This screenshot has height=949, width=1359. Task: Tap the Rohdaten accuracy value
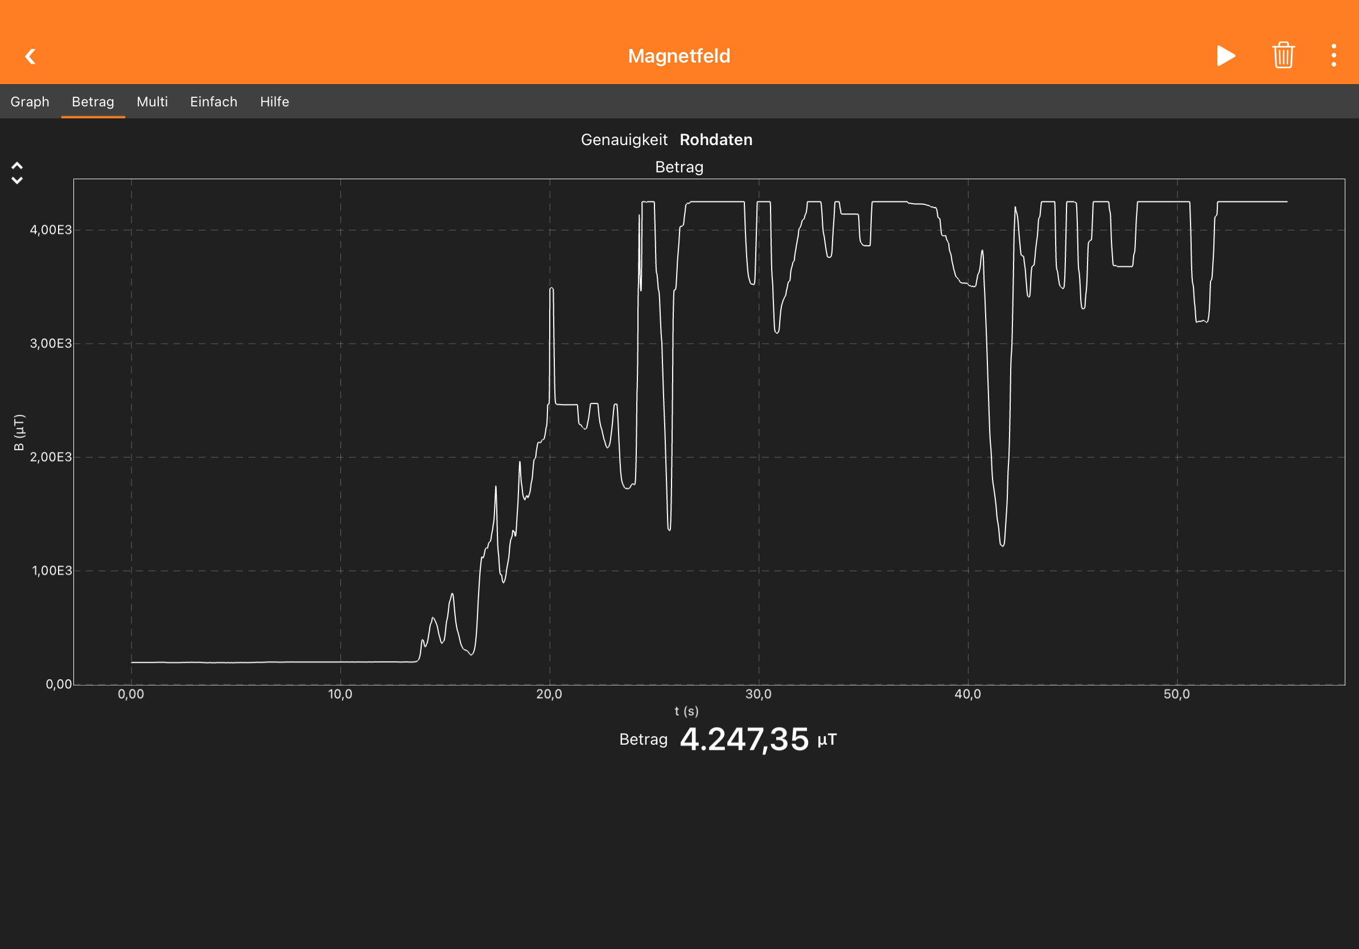click(x=715, y=139)
